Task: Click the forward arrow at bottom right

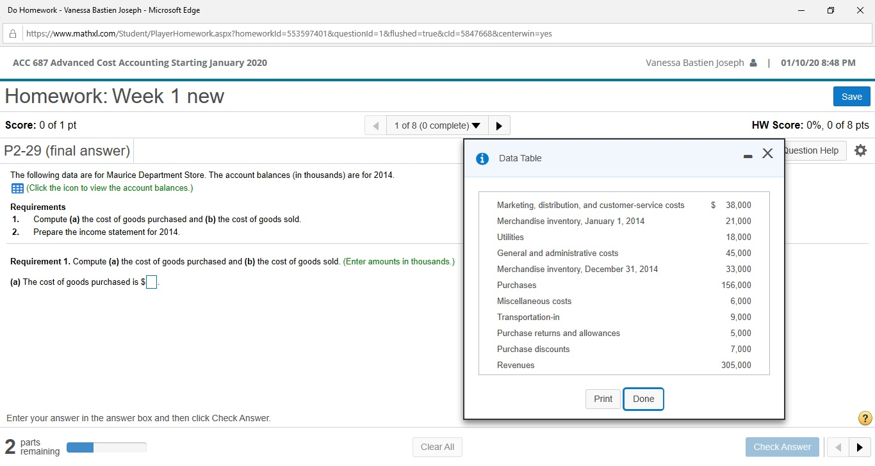Action: pos(859,447)
